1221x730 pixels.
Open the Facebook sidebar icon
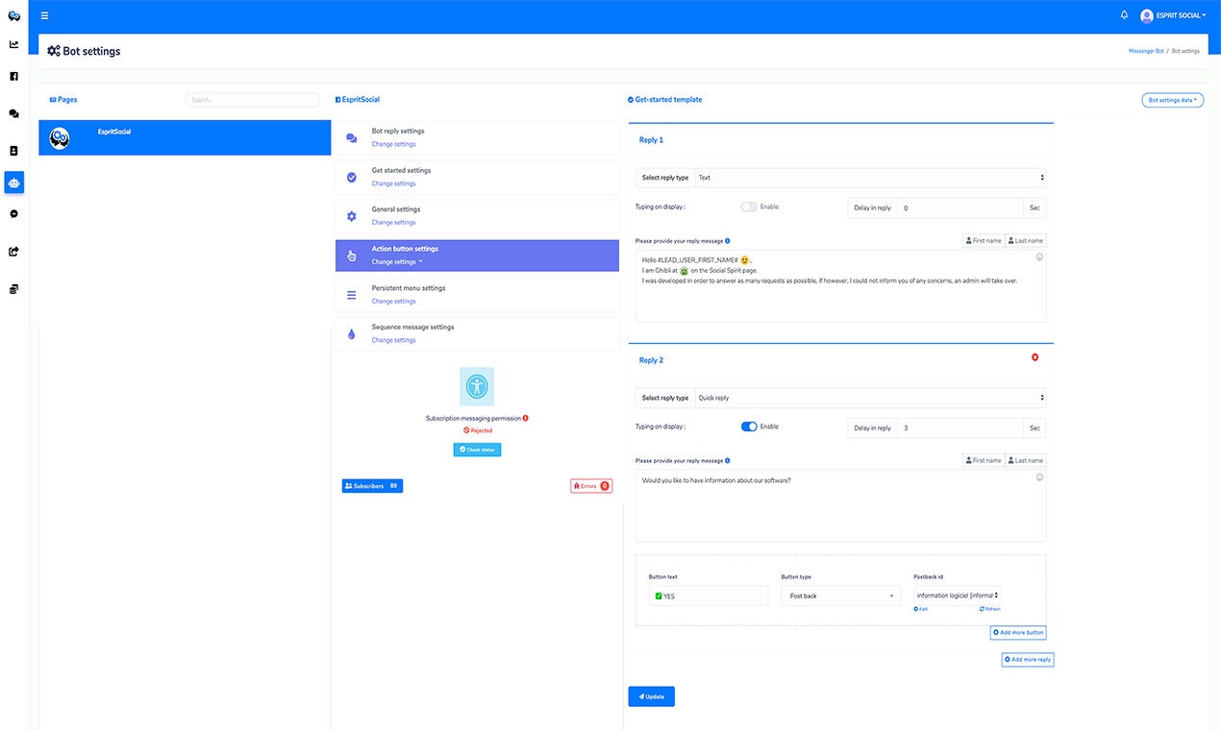[13, 76]
